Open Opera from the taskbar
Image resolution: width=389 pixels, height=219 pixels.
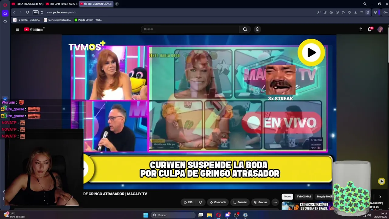(x=218, y=215)
